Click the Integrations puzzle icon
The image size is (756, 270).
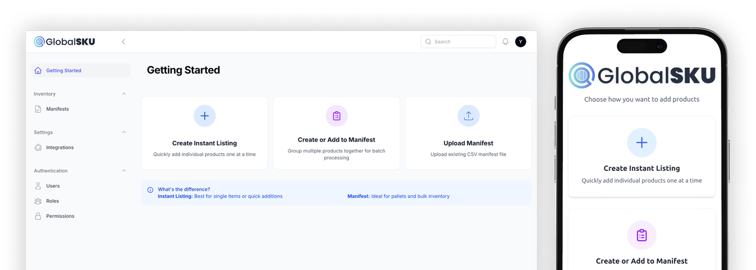[38, 147]
